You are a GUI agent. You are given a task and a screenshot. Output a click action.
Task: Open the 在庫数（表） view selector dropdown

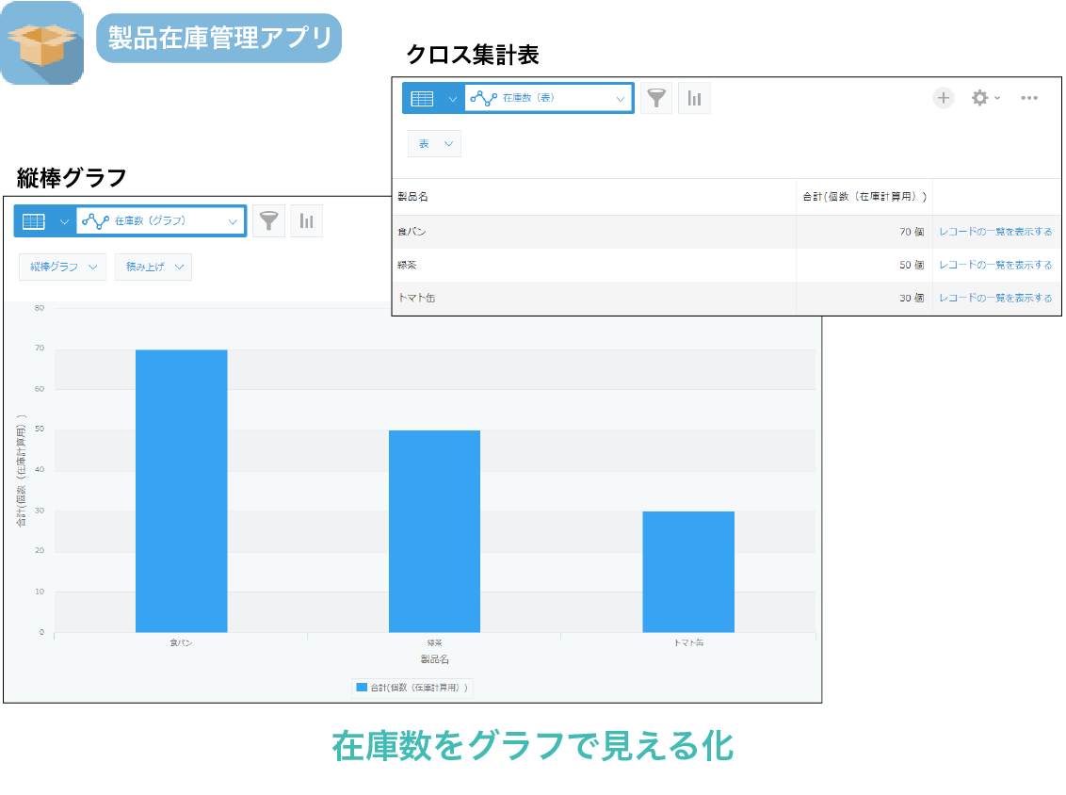(549, 97)
